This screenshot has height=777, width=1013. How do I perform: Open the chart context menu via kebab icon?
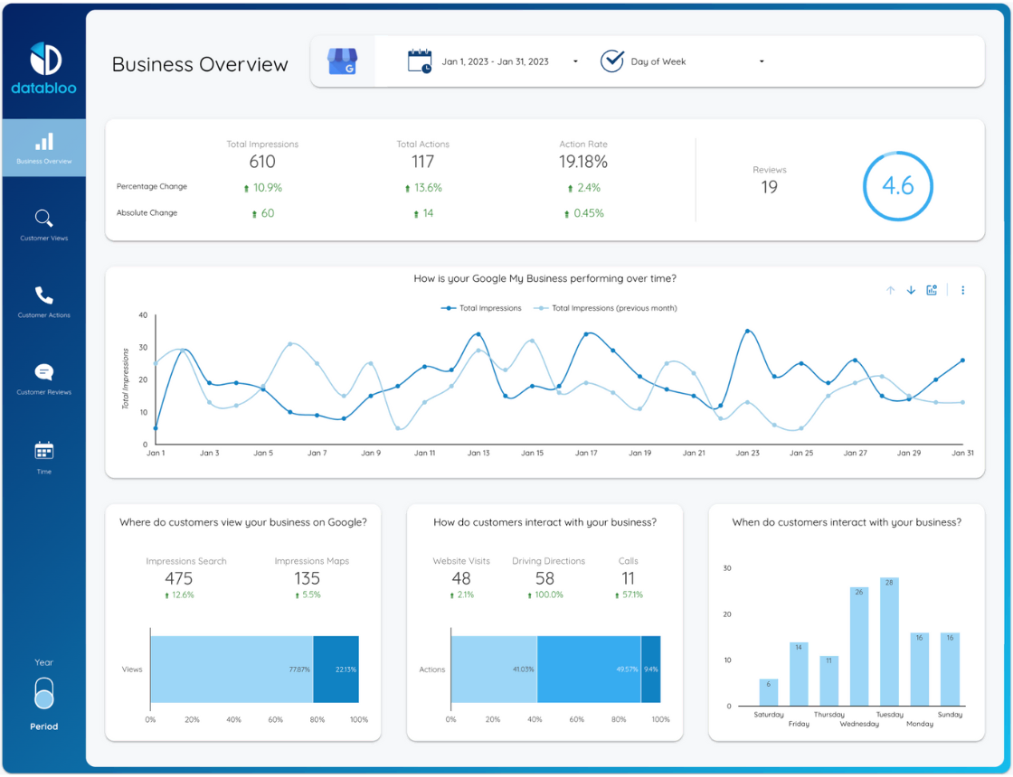[962, 290]
